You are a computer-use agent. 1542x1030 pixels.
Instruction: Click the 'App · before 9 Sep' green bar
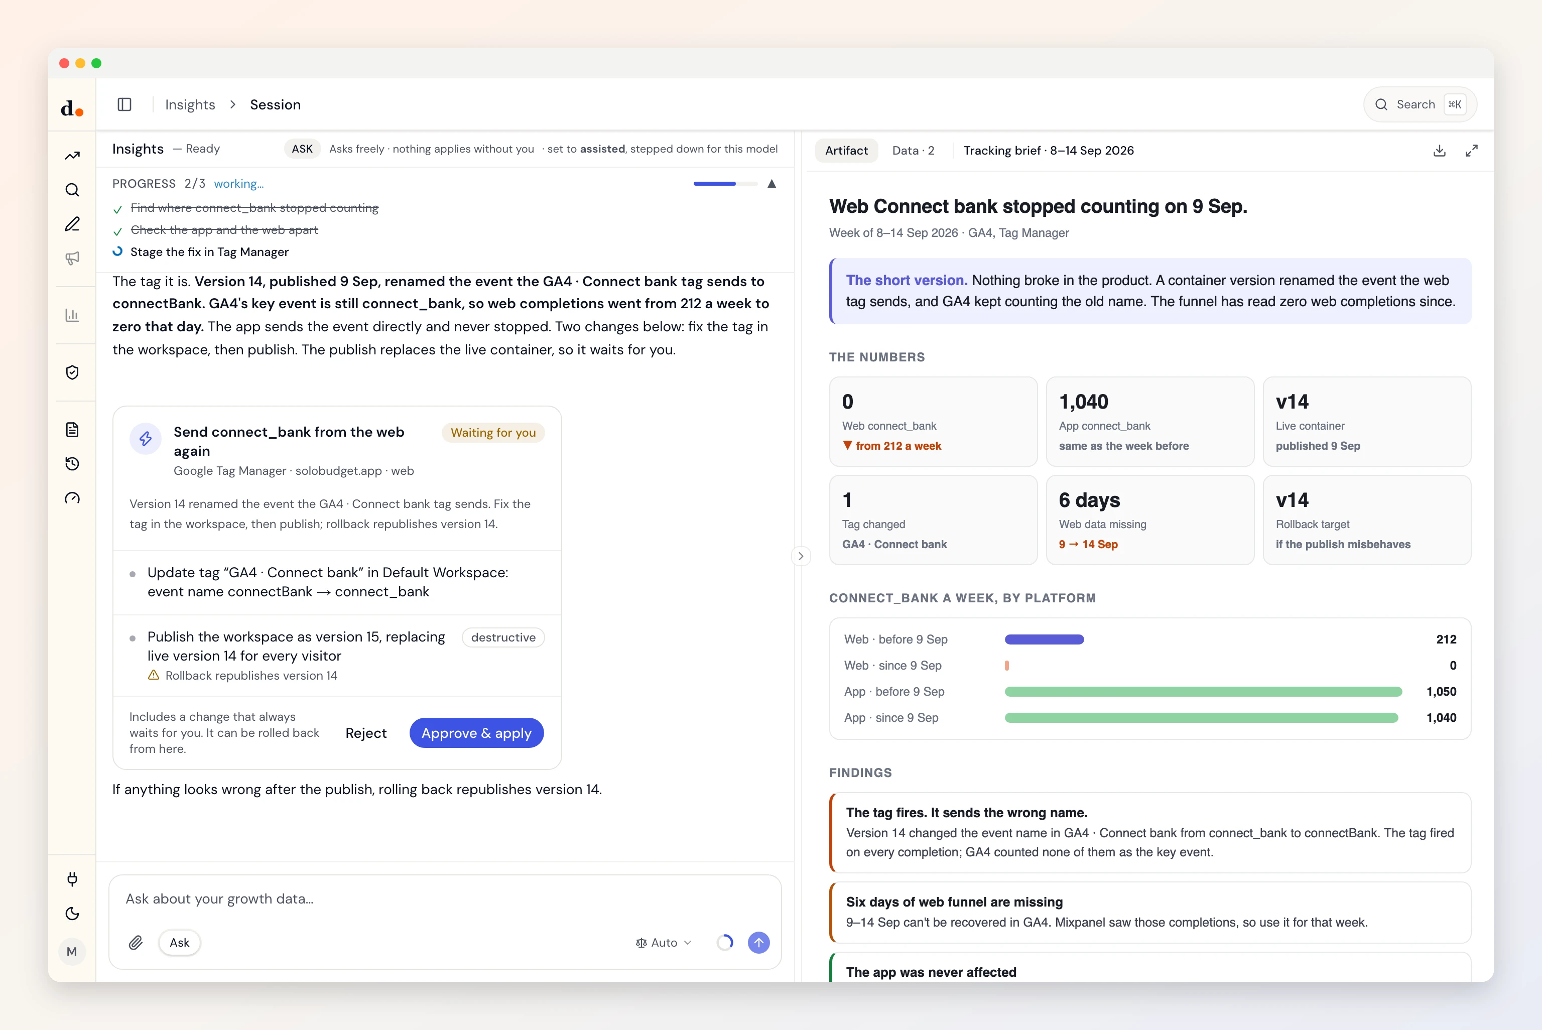(1203, 692)
